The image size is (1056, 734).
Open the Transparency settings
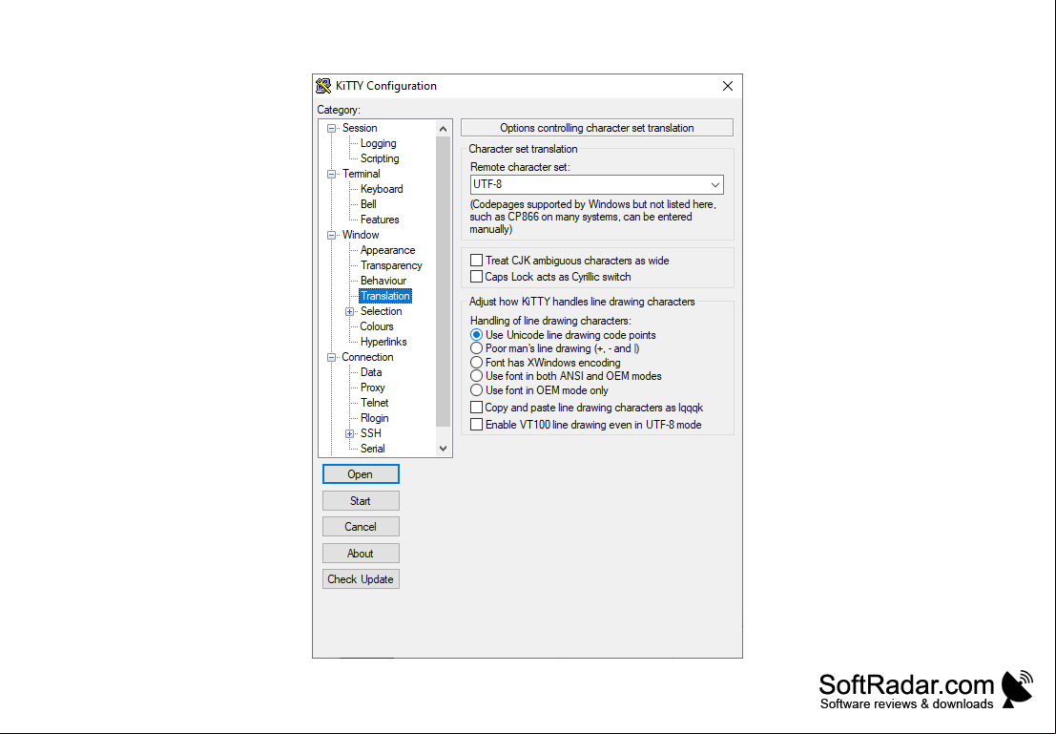[391, 265]
